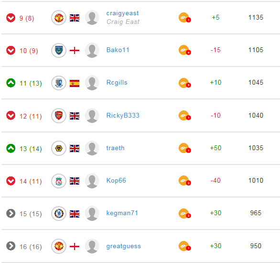The width and height of the screenshot is (280, 263).
Task: Click the grey unchanged arrow at rank 15
Action: [11, 213]
